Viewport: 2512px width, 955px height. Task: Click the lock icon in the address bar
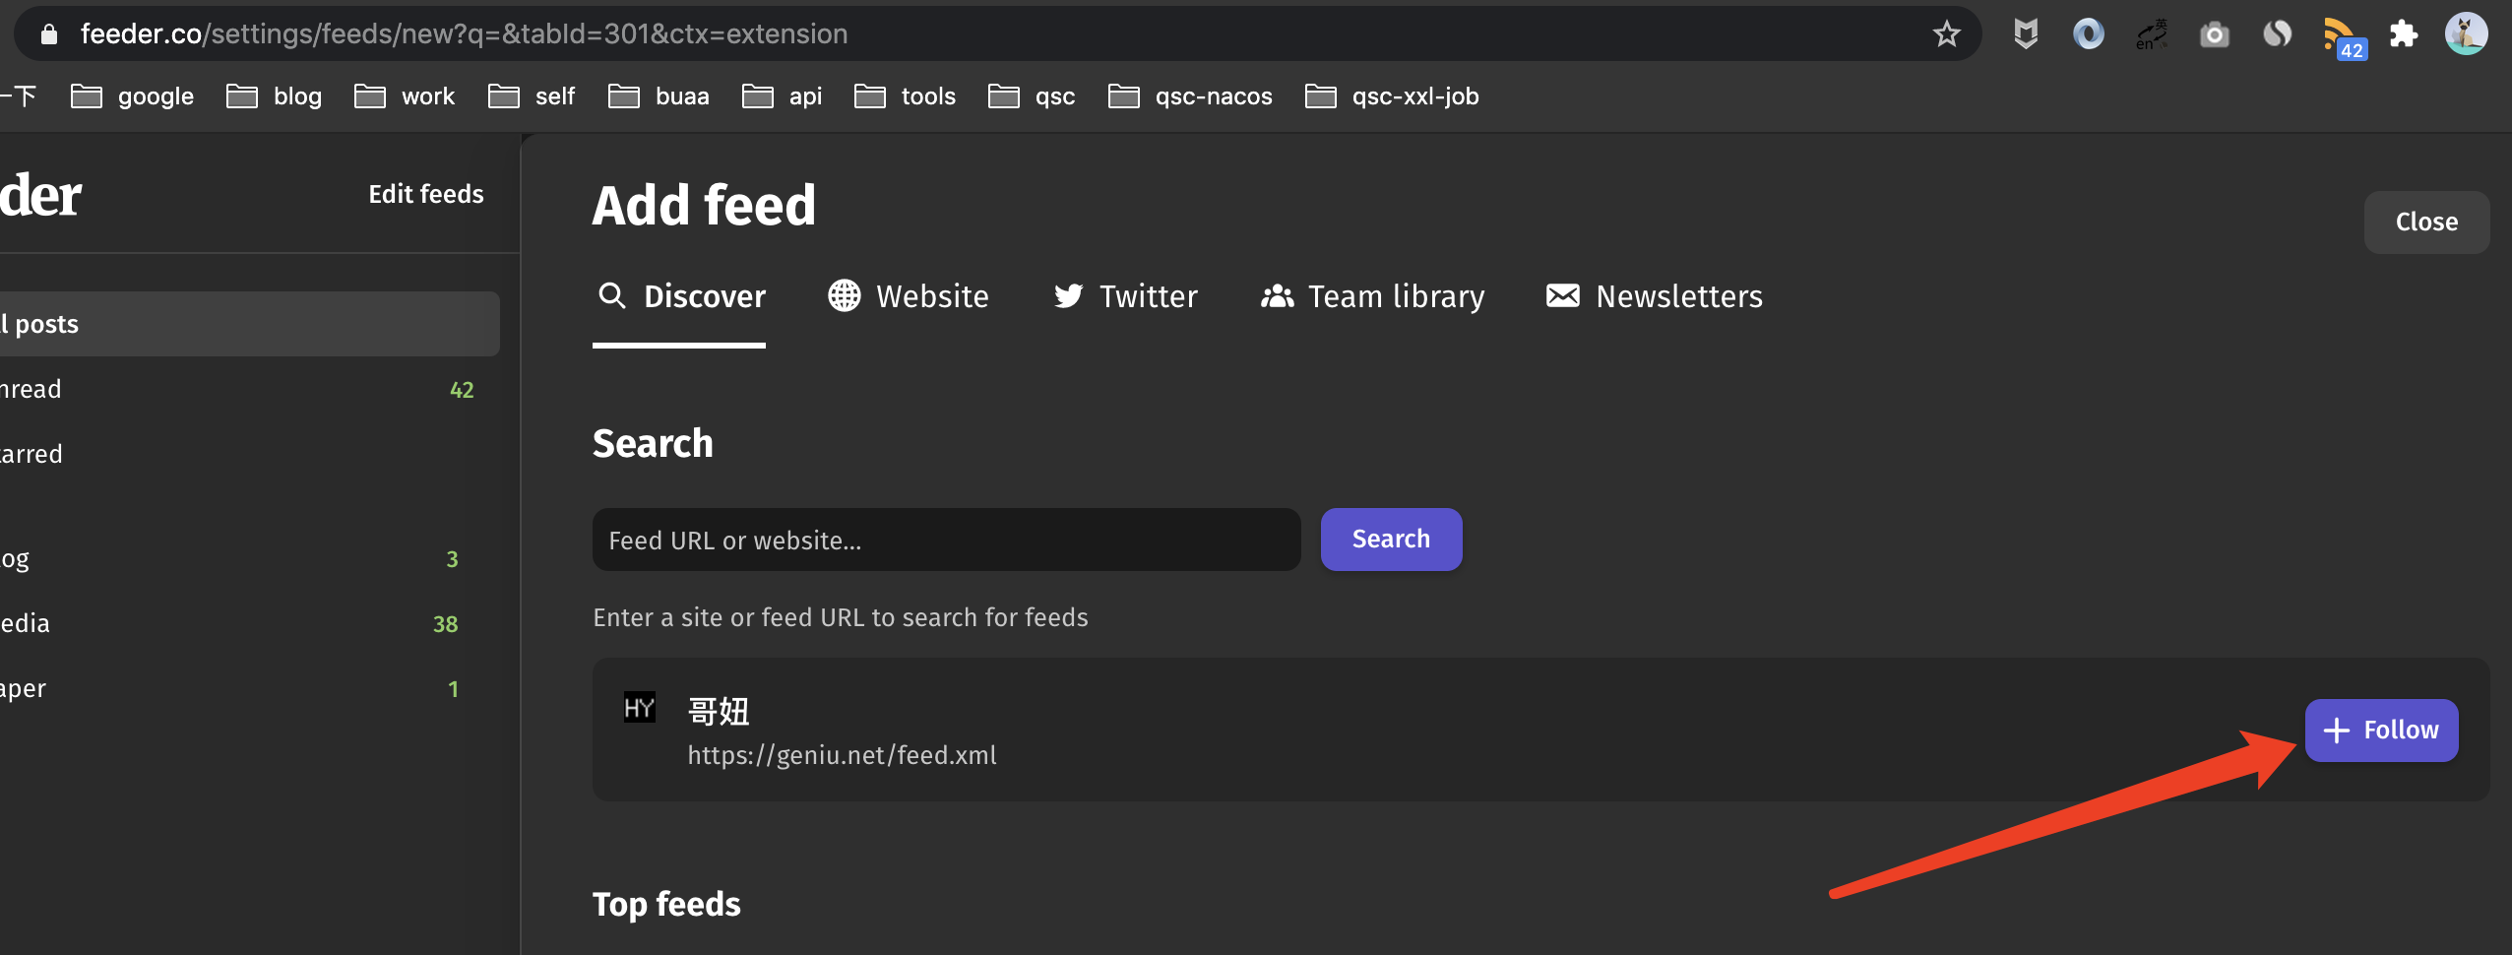coord(48,34)
